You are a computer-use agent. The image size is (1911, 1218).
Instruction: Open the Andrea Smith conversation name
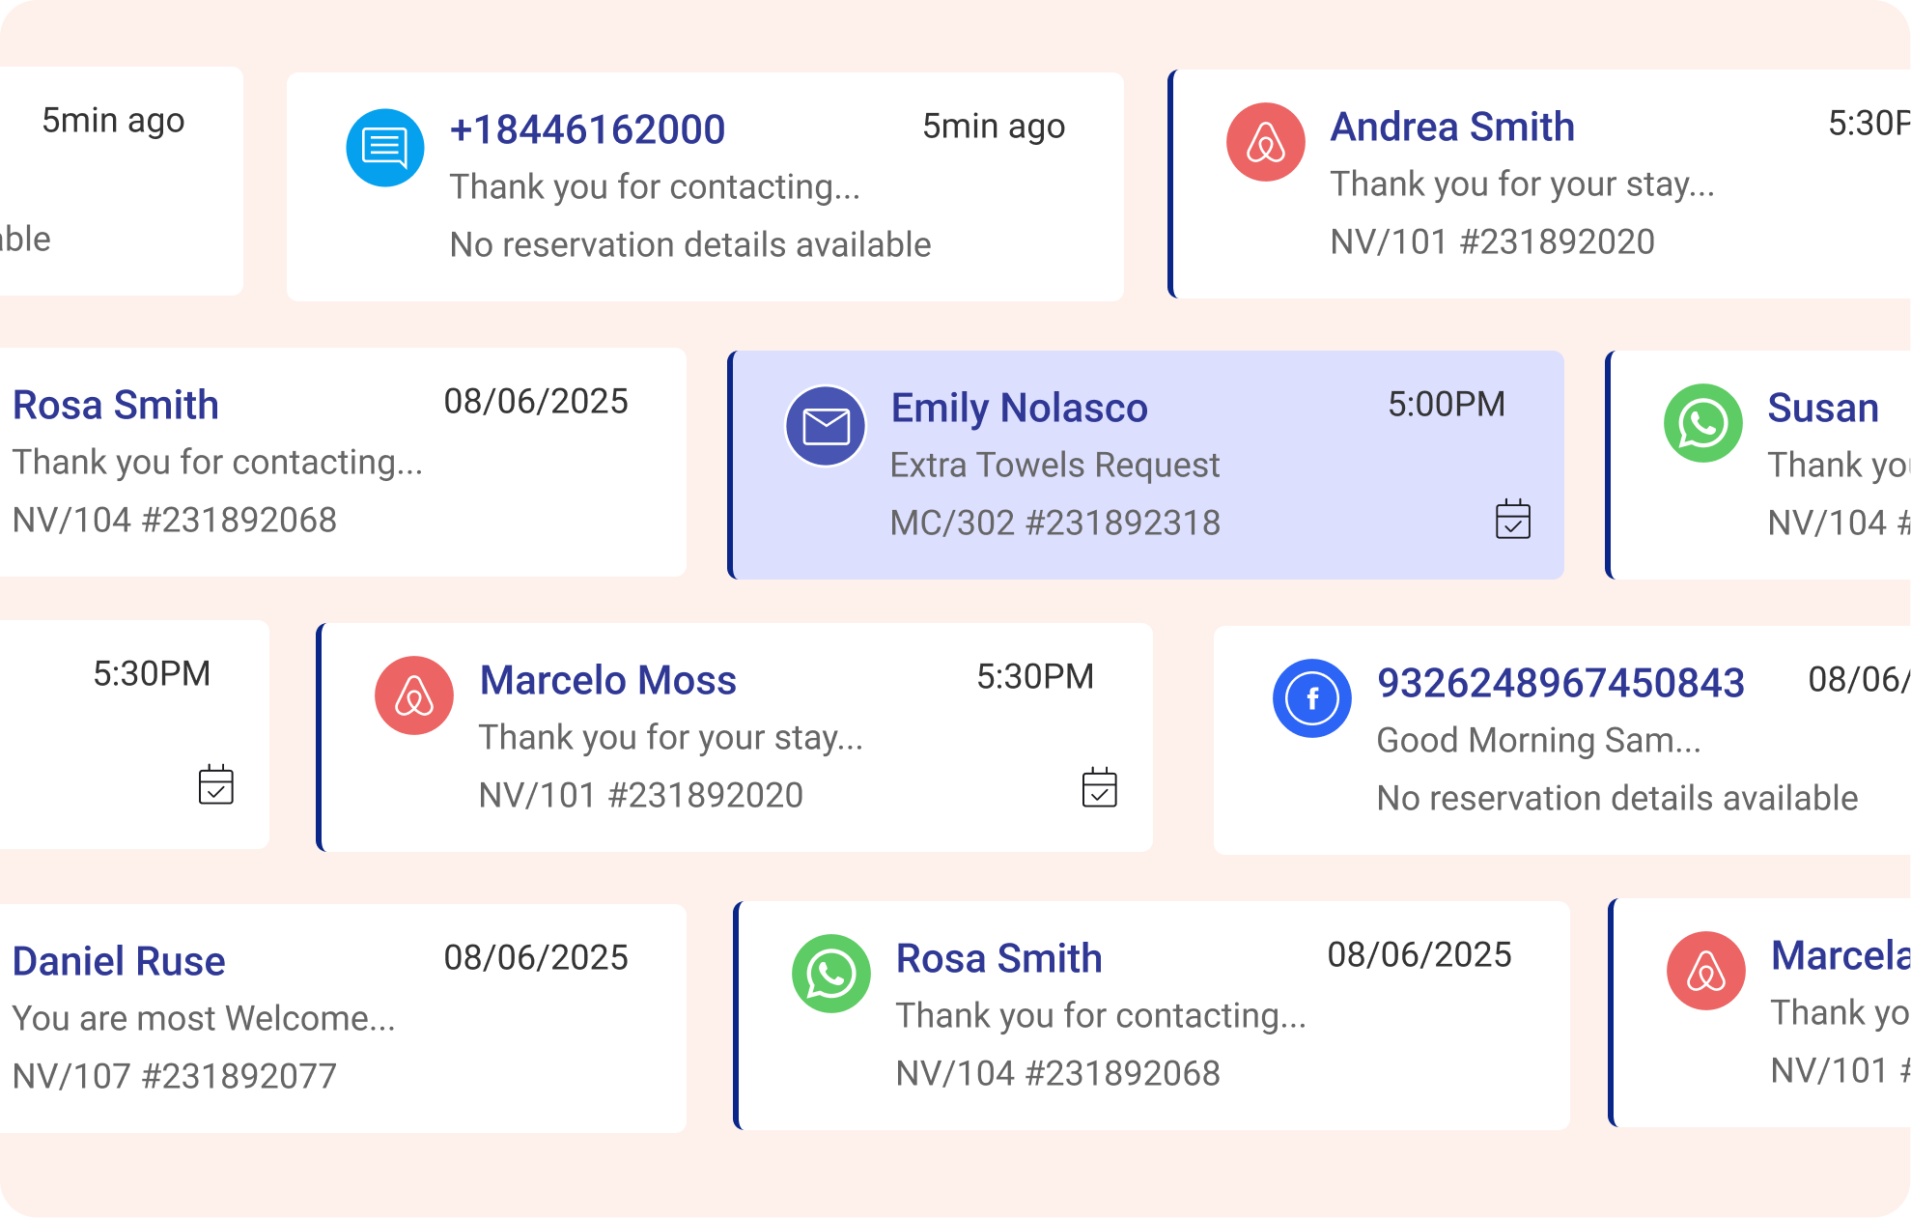pyautogui.click(x=1451, y=127)
